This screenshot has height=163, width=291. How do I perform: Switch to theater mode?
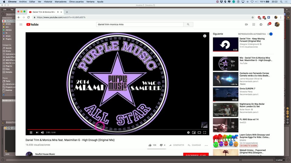tap(199, 133)
